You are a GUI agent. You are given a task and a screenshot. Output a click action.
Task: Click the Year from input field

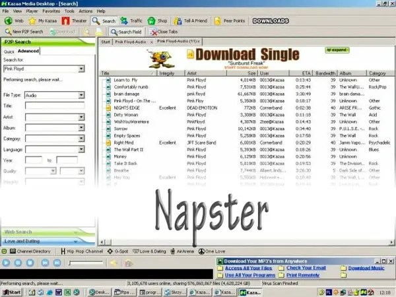point(34,160)
